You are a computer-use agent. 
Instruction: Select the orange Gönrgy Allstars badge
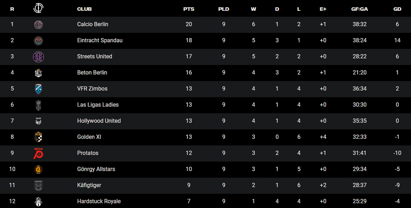click(38, 170)
